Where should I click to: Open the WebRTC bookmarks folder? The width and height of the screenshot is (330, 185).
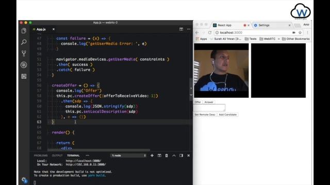pyautogui.click(x=267, y=39)
